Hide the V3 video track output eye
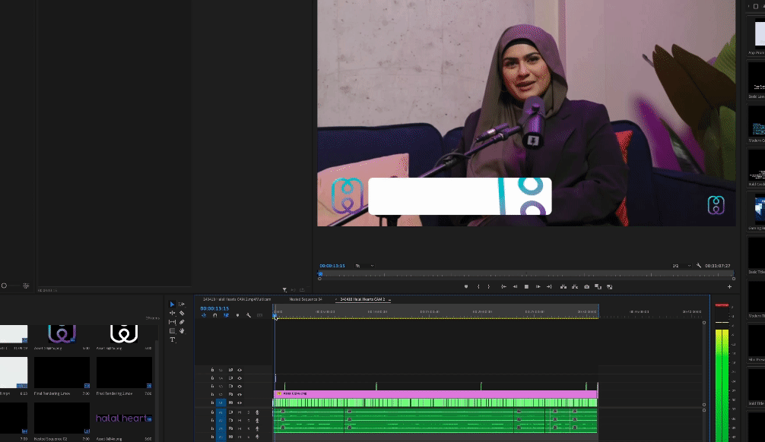765x442 pixels. (x=240, y=387)
